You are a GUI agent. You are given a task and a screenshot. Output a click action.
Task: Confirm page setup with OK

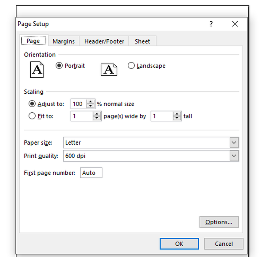click(179, 244)
